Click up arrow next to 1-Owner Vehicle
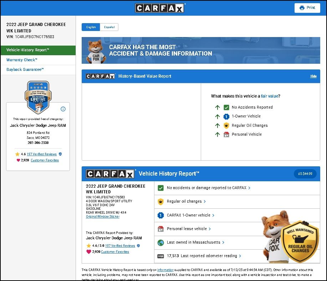The image size is (327, 281). tap(218, 116)
